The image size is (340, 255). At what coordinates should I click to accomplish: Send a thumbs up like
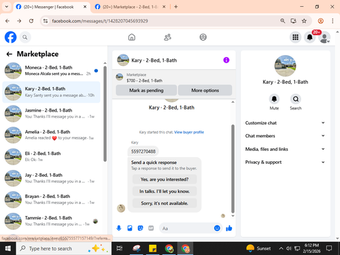coord(229,228)
